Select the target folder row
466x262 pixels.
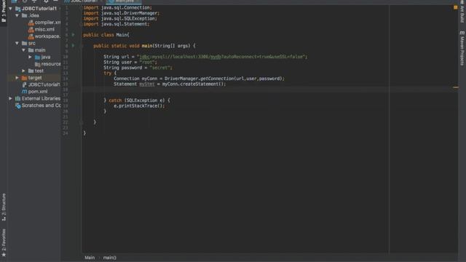[34, 78]
